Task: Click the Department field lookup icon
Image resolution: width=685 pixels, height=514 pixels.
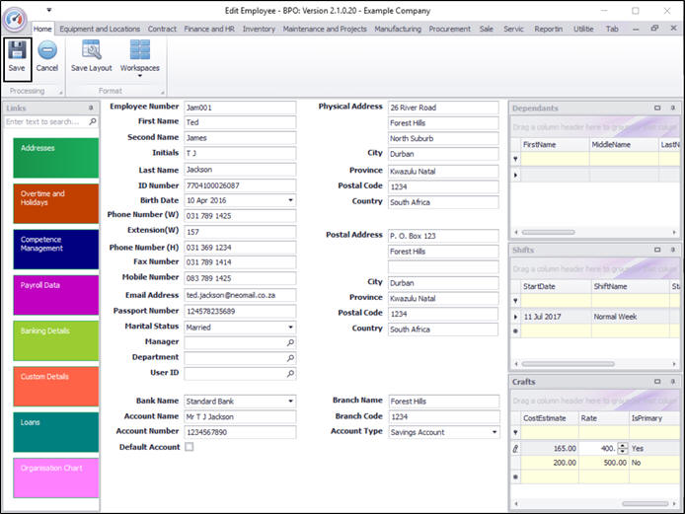Action: (290, 358)
